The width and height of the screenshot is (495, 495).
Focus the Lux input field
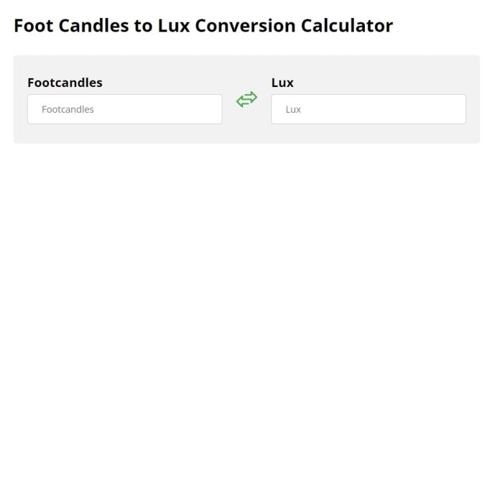368,110
